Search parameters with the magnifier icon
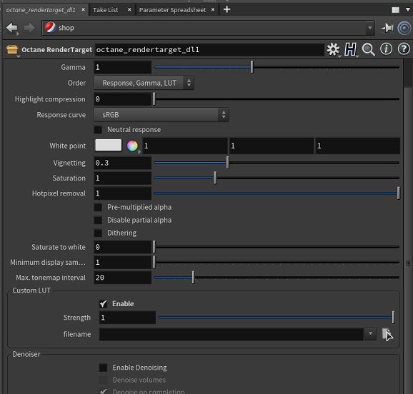The width and height of the screenshot is (413, 394). tap(368, 49)
